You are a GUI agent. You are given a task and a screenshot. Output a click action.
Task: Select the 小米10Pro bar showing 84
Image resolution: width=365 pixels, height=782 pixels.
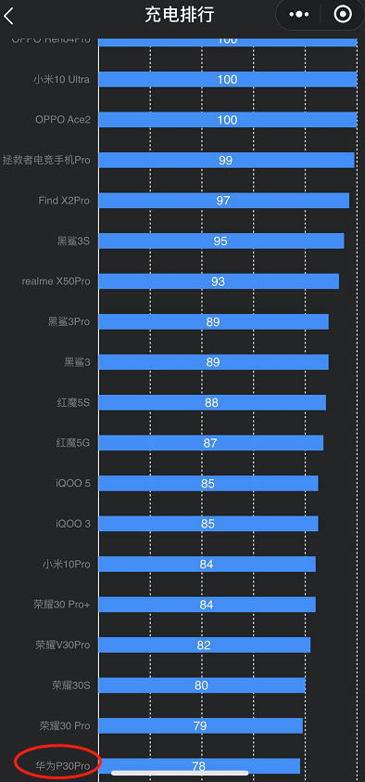[x=207, y=564]
